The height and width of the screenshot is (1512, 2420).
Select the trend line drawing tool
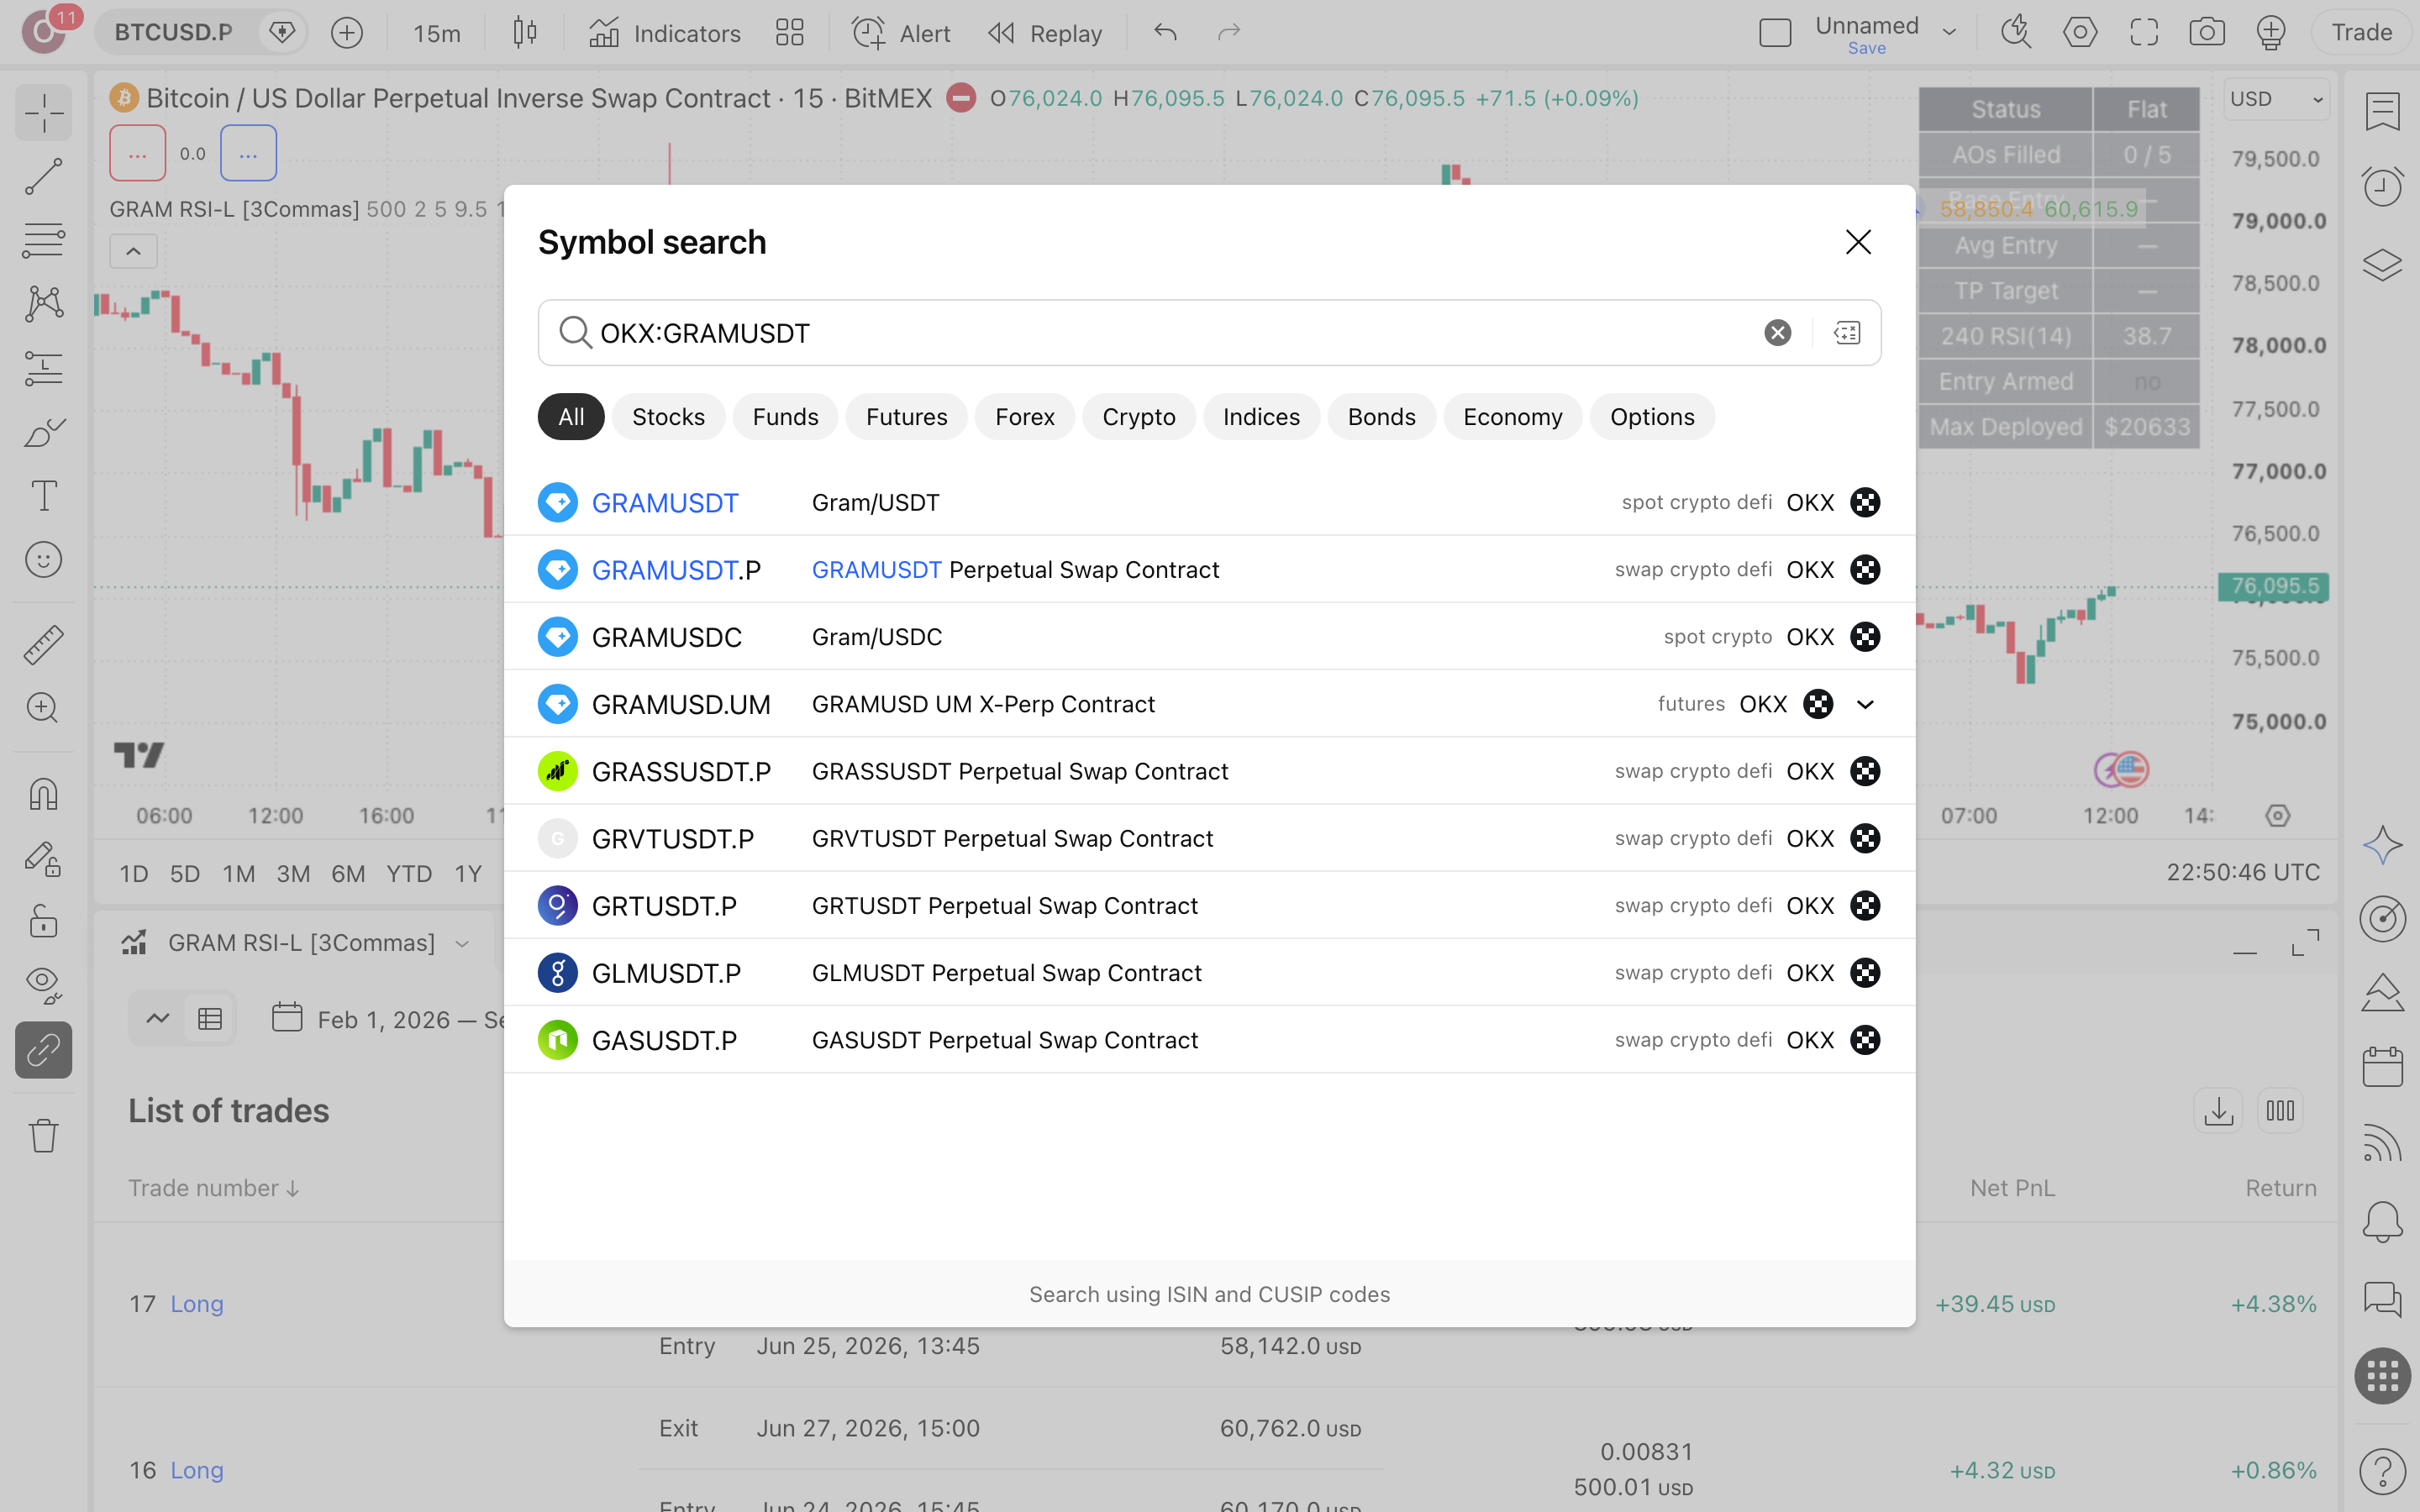43,177
